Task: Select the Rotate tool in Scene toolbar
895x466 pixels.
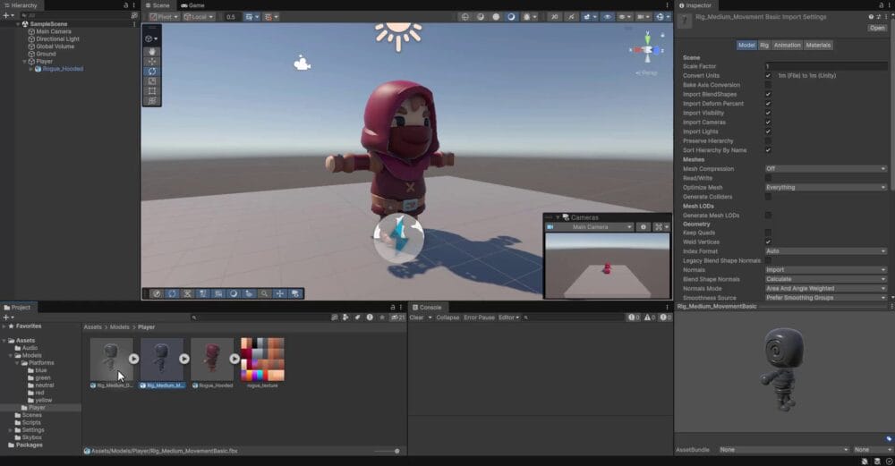Action: [152, 72]
